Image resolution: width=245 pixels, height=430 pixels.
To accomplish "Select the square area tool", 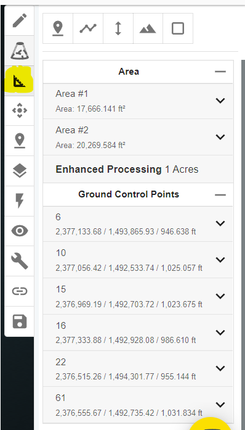I will point(178,28).
